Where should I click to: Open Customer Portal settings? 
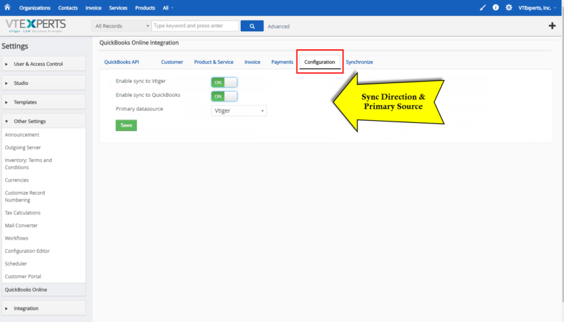23,276
